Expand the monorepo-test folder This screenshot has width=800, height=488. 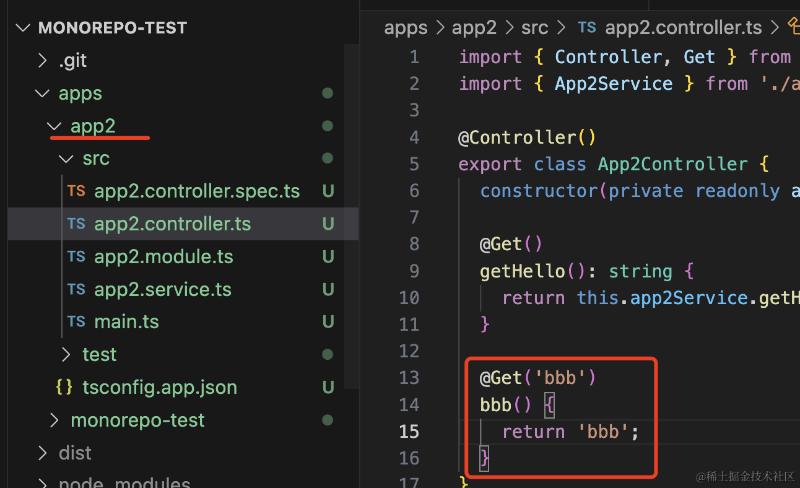[54, 420]
